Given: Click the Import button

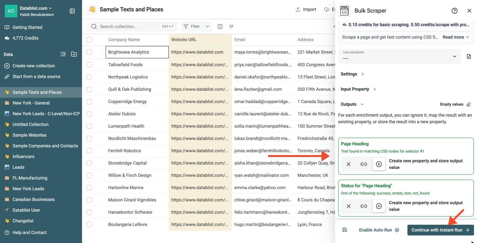Looking at the screenshot, I should (306, 9).
